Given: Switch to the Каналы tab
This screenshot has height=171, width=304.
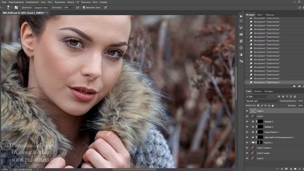Looking at the screenshot, I should tap(257, 91).
